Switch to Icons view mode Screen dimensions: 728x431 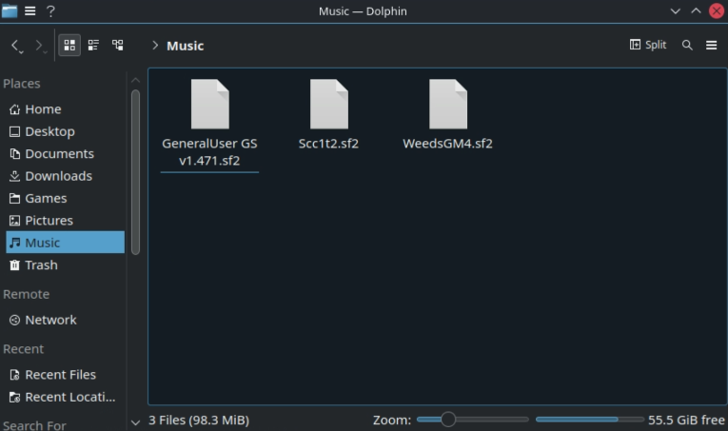point(69,45)
